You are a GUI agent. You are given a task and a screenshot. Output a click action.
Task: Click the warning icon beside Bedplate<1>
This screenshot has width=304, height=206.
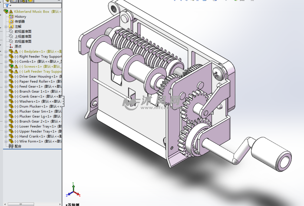(16, 51)
